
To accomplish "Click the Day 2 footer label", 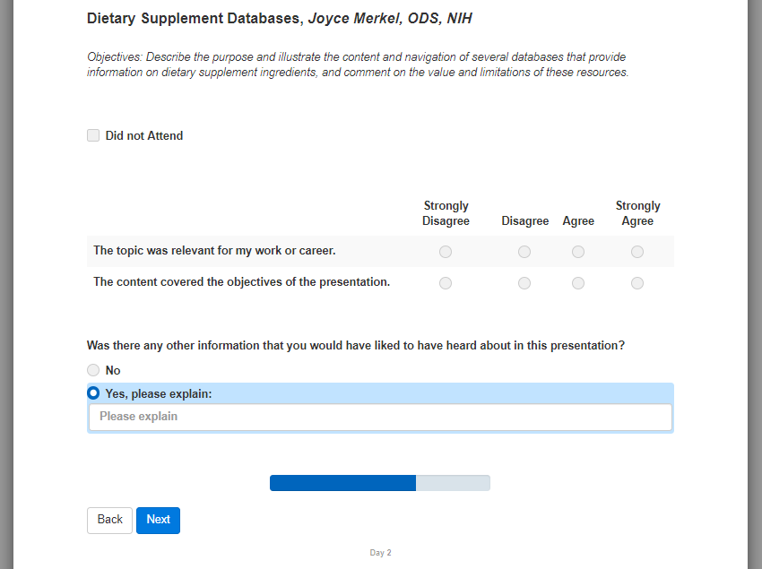I will tap(381, 553).
